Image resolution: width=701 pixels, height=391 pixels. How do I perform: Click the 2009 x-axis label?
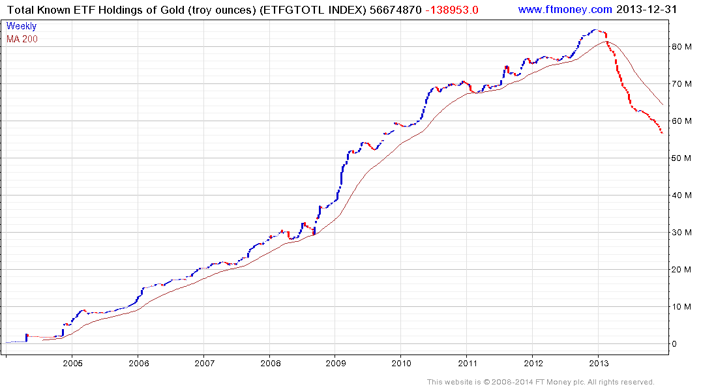pyautogui.click(x=336, y=363)
